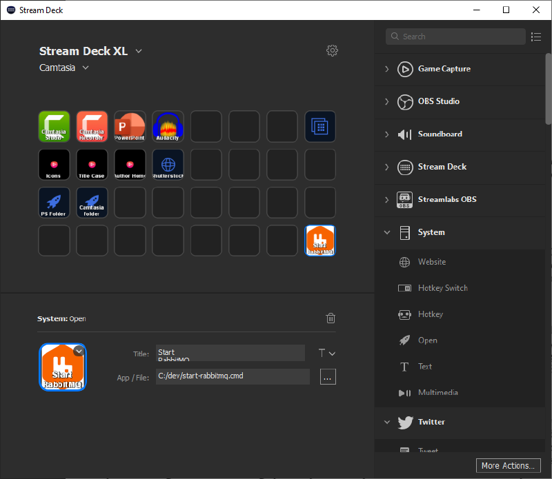Image resolution: width=552 pixels, height=479 pixels.
Task: Select the blue profile switch key
Action: pos(320,126)
